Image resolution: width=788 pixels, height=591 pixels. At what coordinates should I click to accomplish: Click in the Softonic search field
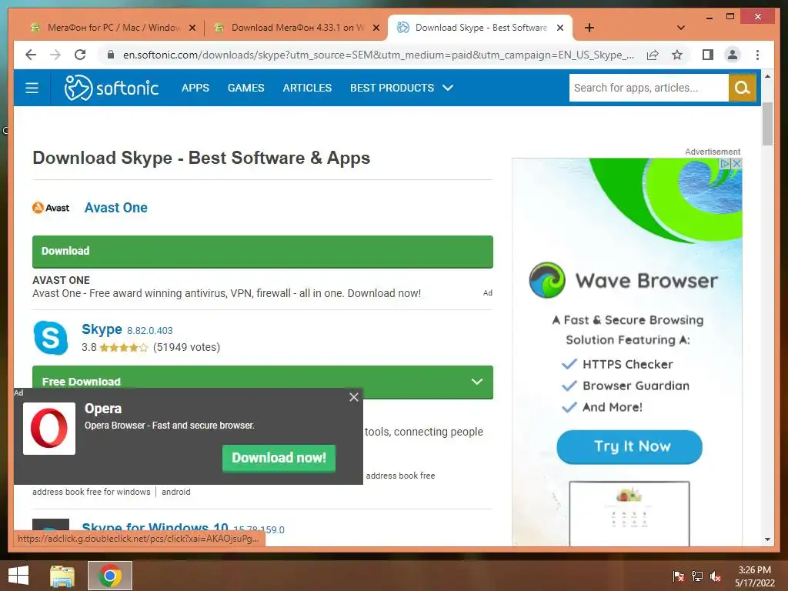coord(648,88)
